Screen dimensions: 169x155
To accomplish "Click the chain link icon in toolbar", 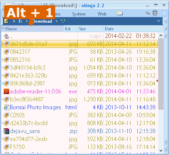I will click(148, 13).
